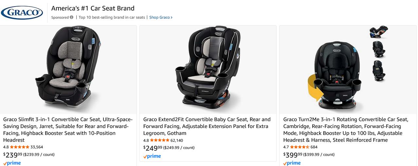Click the $399.99 Turn2Me price
This screenshot has width=418, height=166.
coord(293,155)
